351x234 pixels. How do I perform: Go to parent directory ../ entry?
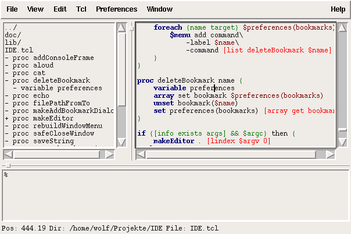point(10,27)
